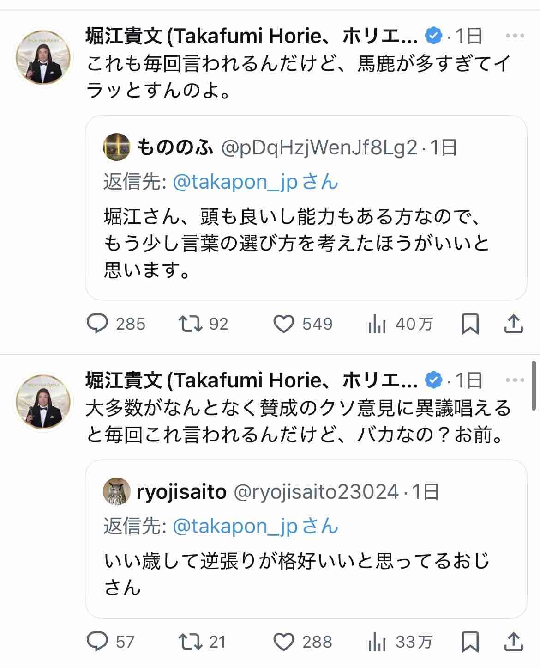Reply to the first tweet with 285 comments
The image size is (540, 668).
click(x=98, y=324)
